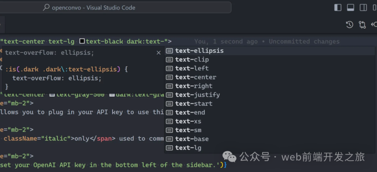Click the icon beside text-justify suggestion

pyautogui.click(x=169, y=95)
